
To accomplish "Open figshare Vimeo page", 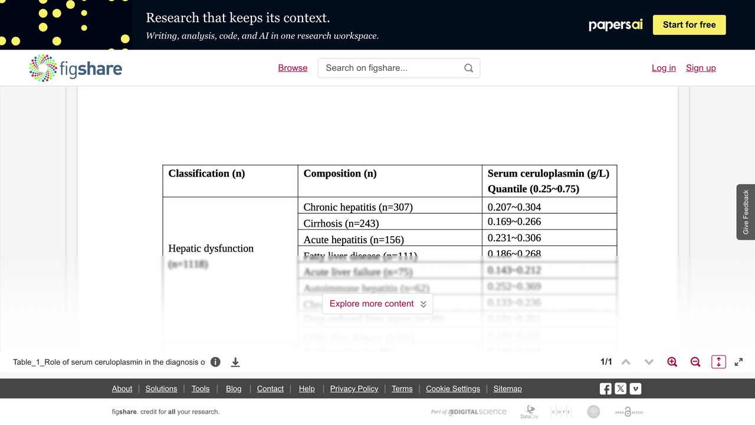I will tap(635, 388).
